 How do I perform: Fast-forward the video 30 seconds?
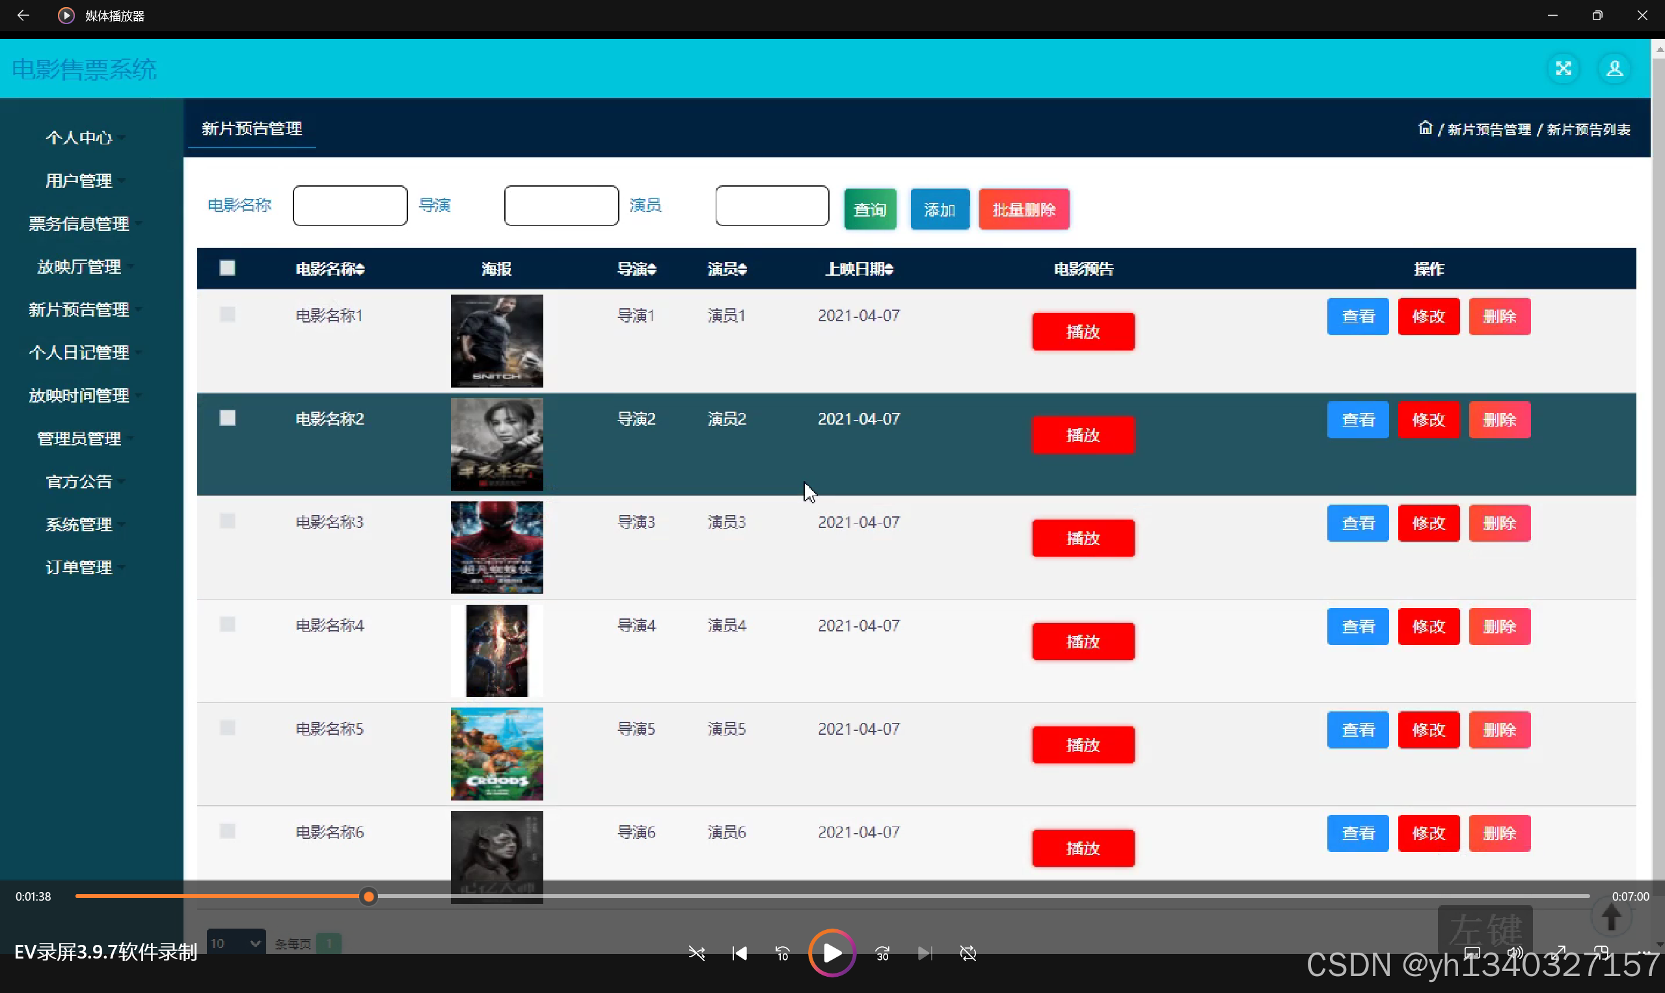point(882,953)
